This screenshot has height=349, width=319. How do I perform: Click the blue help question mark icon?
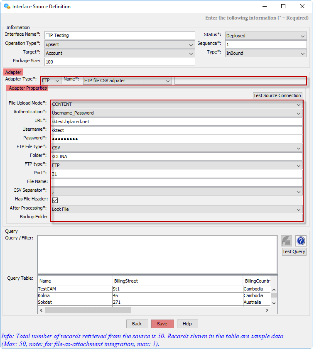[301, 241]
